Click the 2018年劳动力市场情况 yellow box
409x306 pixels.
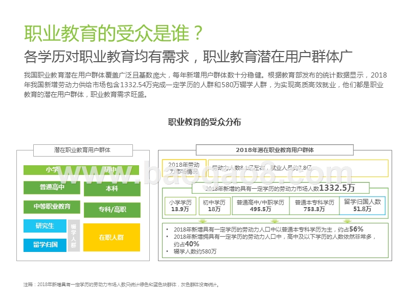[x=184, y=168]
